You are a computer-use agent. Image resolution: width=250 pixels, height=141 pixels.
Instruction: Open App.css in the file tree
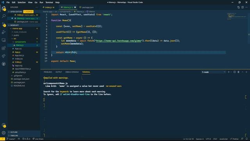pyautogui.click(x=18, y=49)
